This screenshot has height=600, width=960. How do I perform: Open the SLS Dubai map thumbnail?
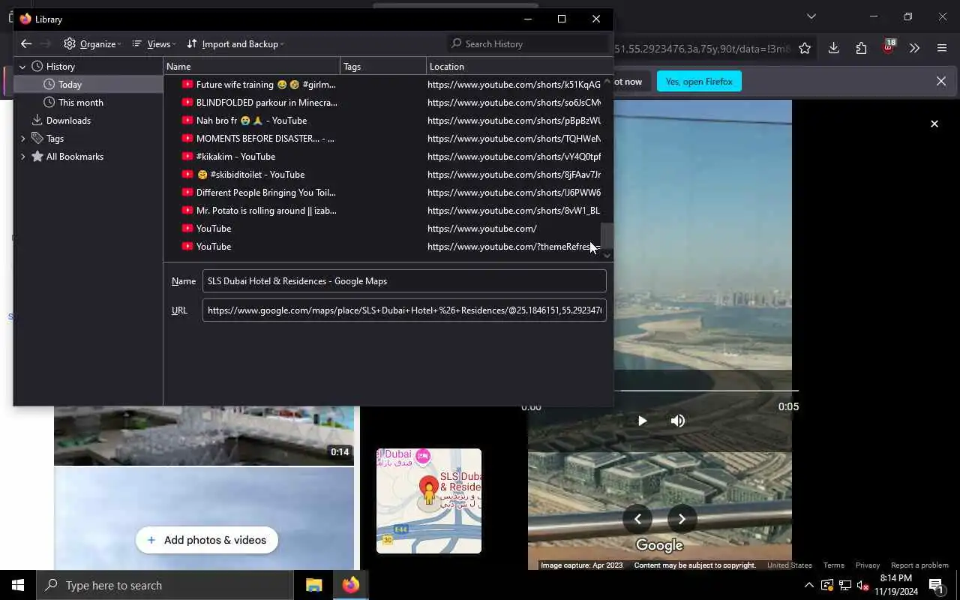(429, 501)
